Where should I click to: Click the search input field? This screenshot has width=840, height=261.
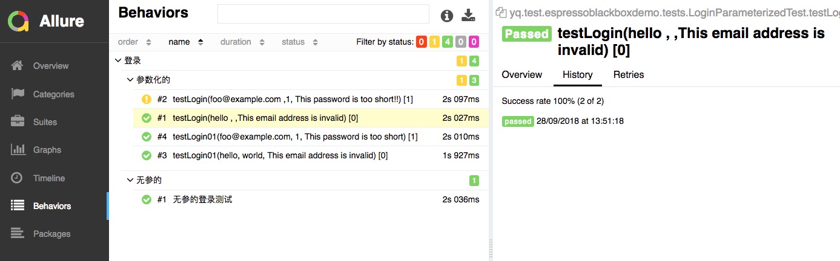tap(323, 14)
